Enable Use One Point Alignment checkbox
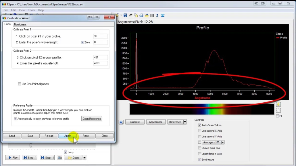The height and width of the screenshot is (166, 296). coord(20,84)
